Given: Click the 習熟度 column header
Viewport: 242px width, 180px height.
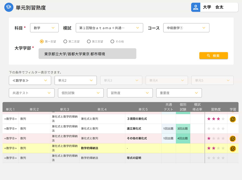Looking at the screenshot, I should tap(216, 109).
